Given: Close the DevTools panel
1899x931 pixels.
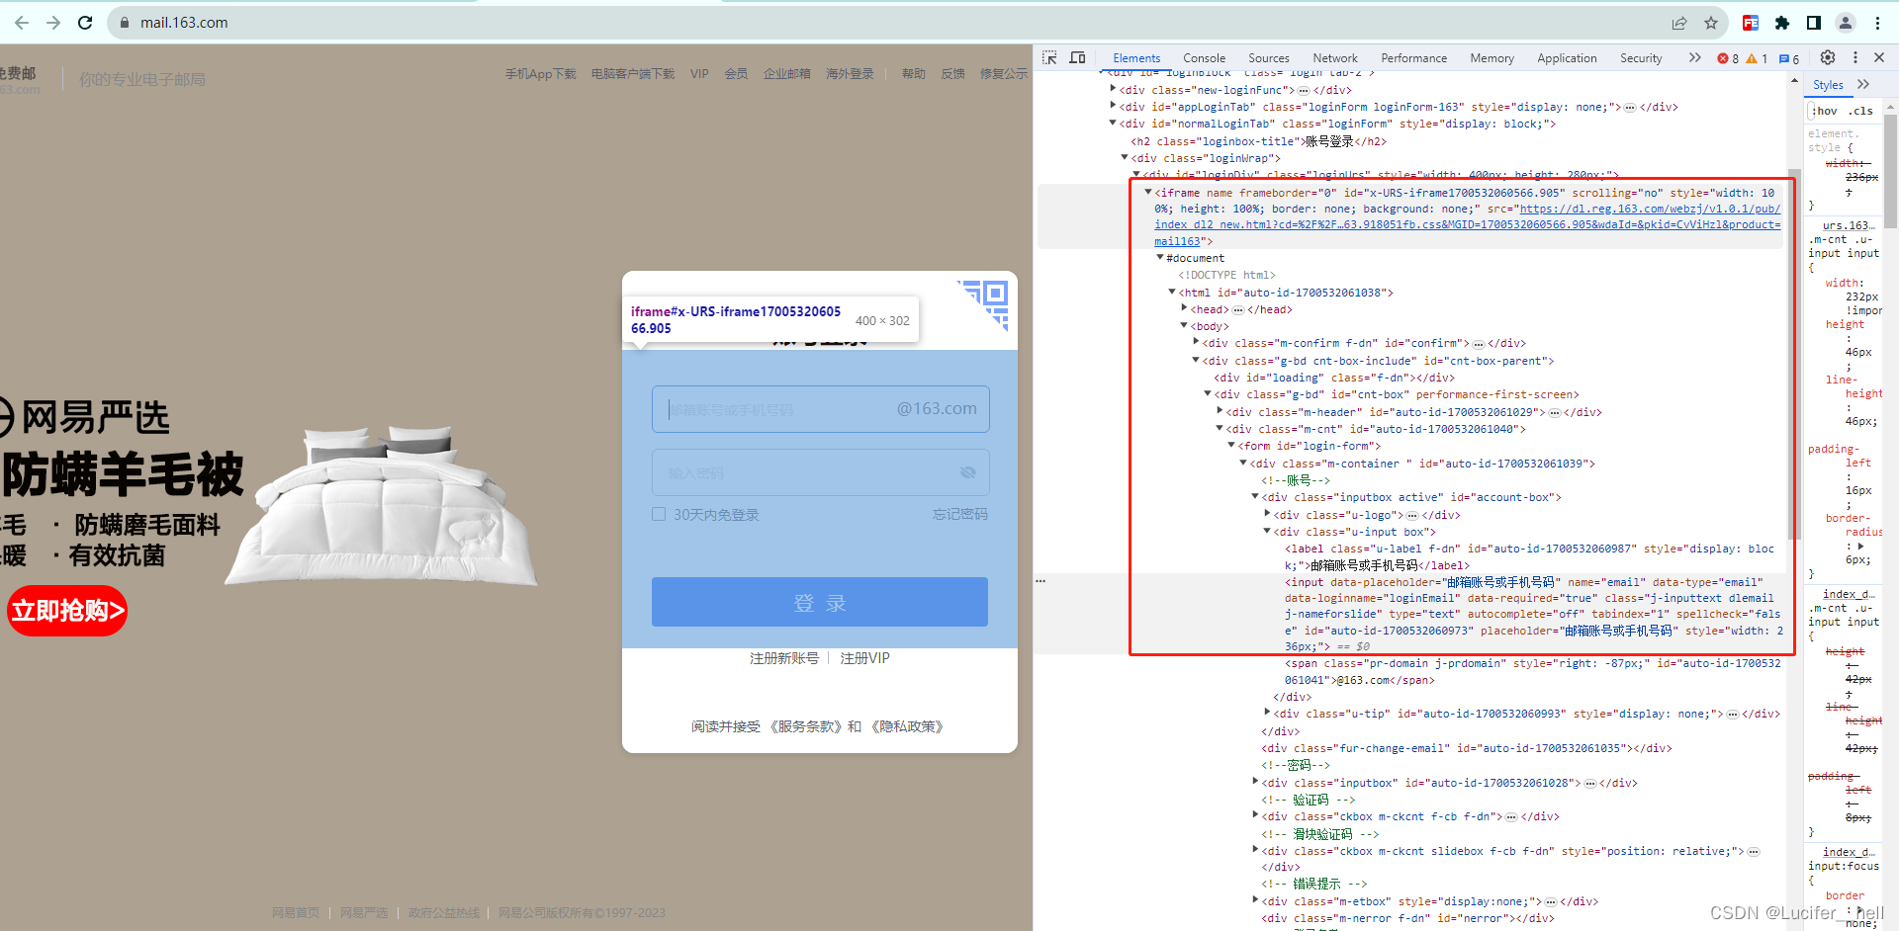Looking at the screenshot, I should pos(1879,58).
